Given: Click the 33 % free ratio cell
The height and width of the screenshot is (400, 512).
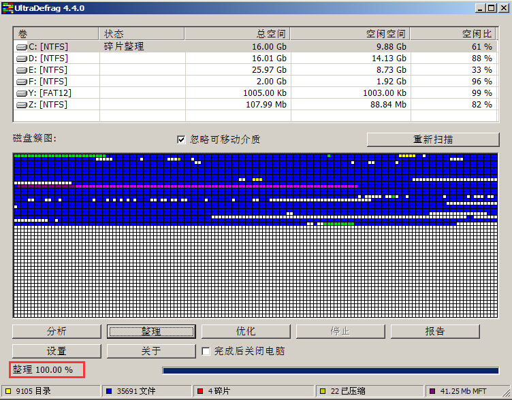Looking at the screenshot, I should pyautogui.click(x=482, y=70).
